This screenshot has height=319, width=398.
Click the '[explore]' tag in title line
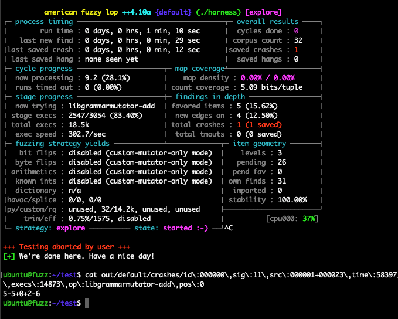coord(263,12)
